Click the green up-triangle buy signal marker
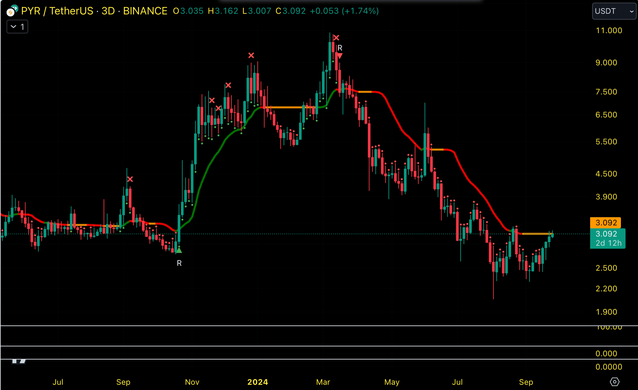This screenshot has width=638, height=390. tap(179, 251)
